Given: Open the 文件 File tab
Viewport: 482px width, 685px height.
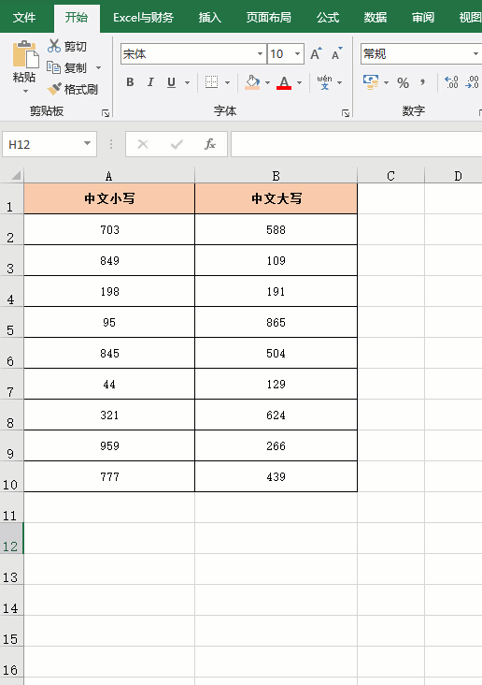Looking at the screenshot, I should pyautogui.click(x=24, y=18).
